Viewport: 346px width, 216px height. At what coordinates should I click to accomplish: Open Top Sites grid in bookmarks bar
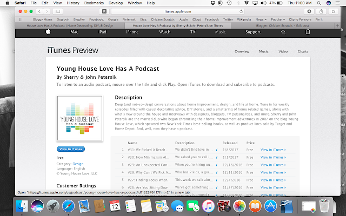click(22, 19)
